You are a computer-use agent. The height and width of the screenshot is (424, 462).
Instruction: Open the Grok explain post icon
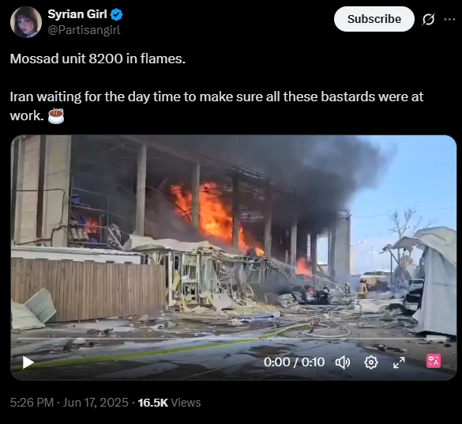tap(428, 20)
